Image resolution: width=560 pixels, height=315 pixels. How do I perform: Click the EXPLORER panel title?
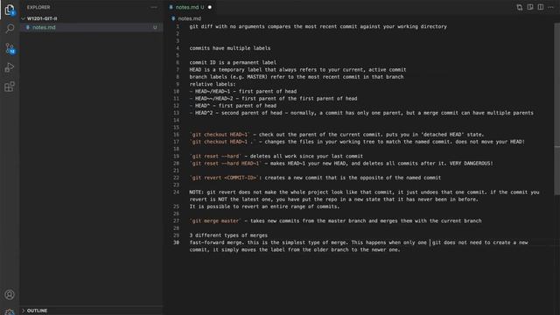[x=38, y=7]
